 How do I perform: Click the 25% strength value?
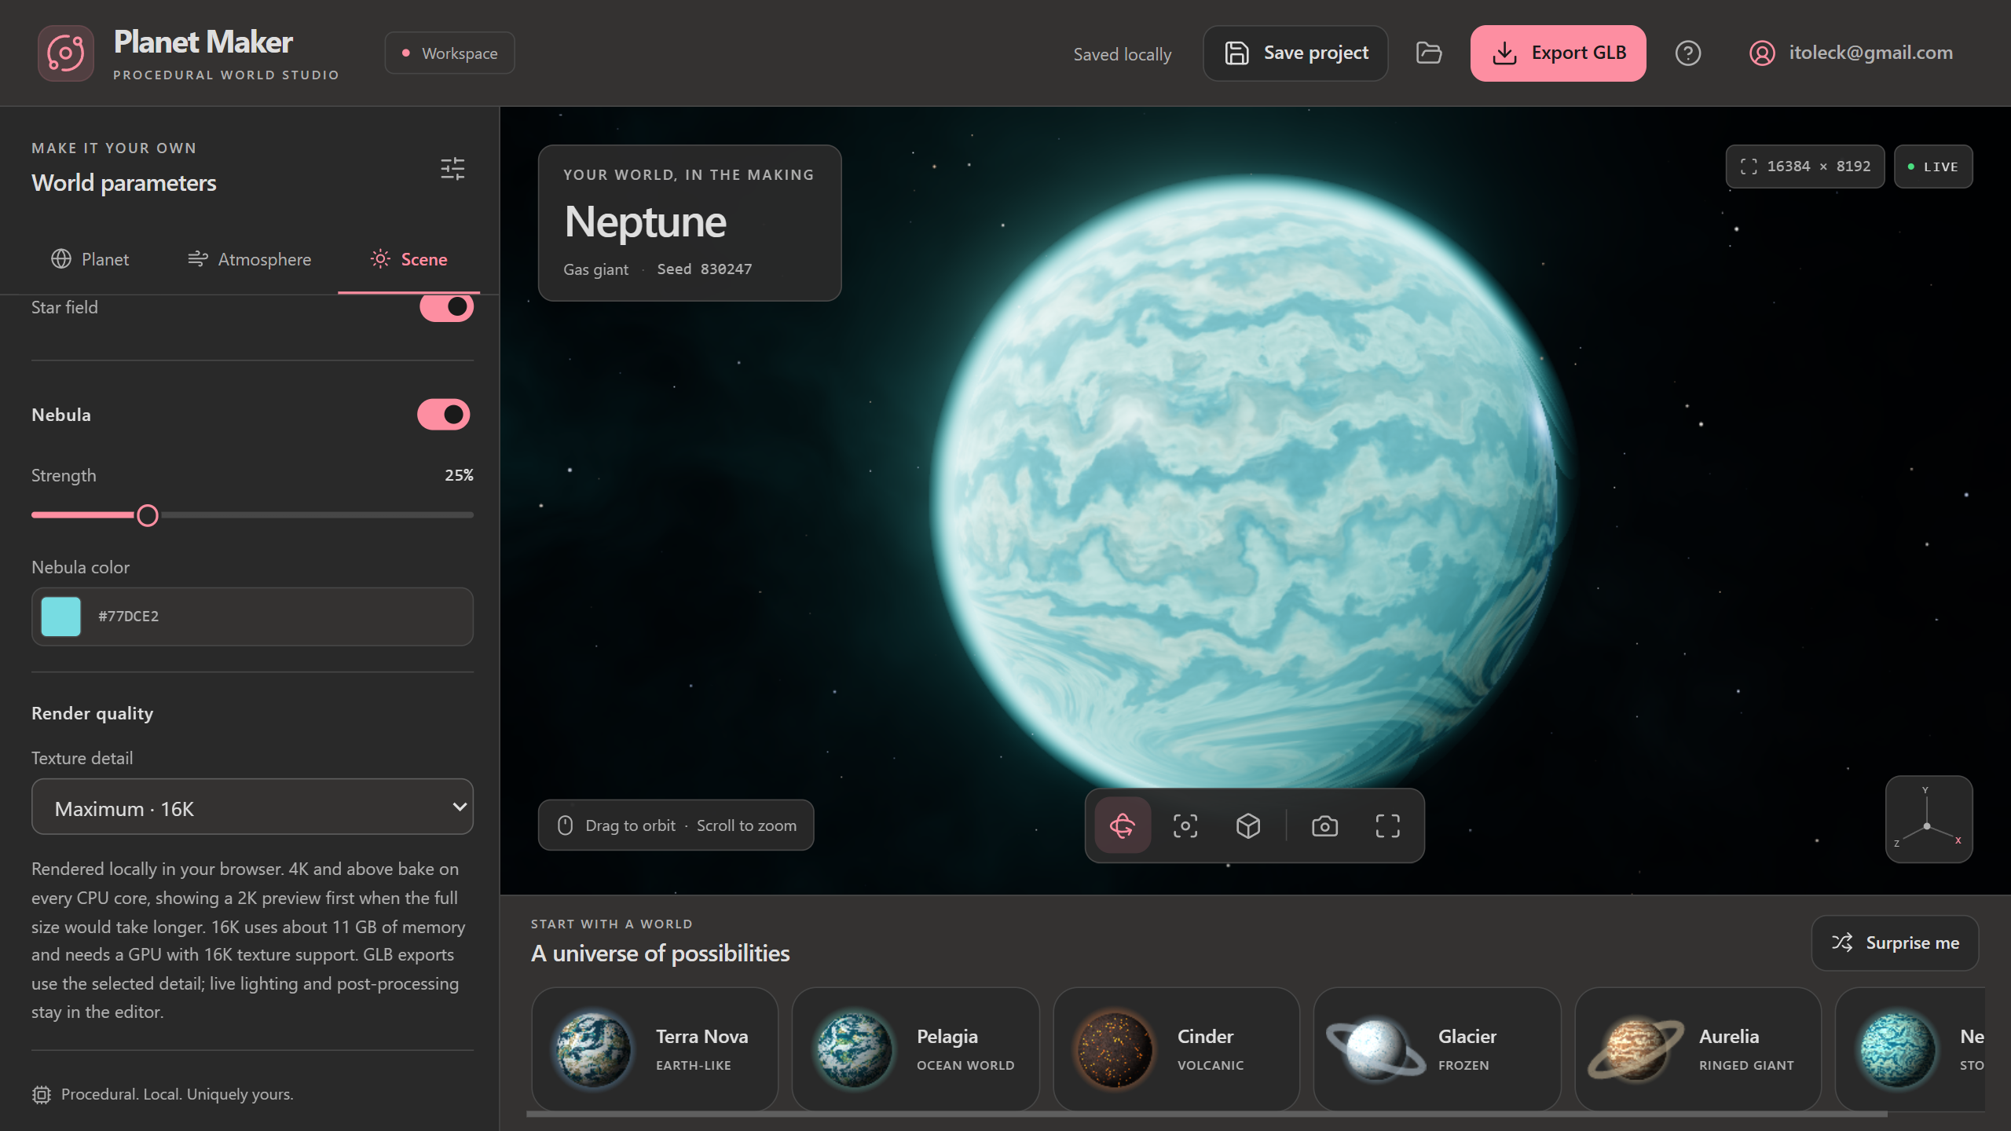pyautogui.click(x=459, y=475)
